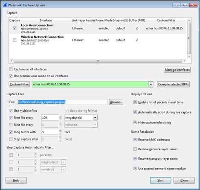Image resolution: width=200 pixels, height=190 pixels.
Task: Close window with title bar X
Action: click(x=193, y=5)
